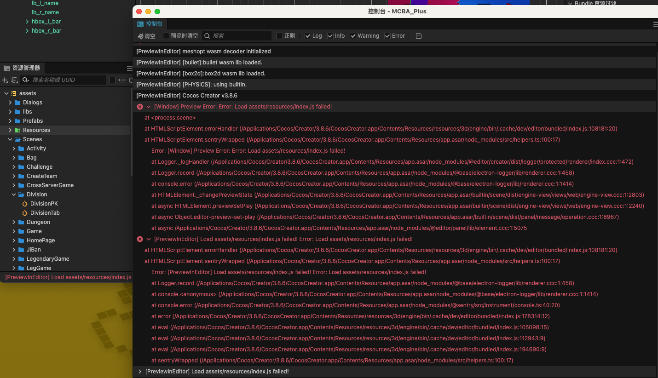Screen dimensions: 658x378
Task: Expand the hbox_r_bar node
Action: [28, 31]
